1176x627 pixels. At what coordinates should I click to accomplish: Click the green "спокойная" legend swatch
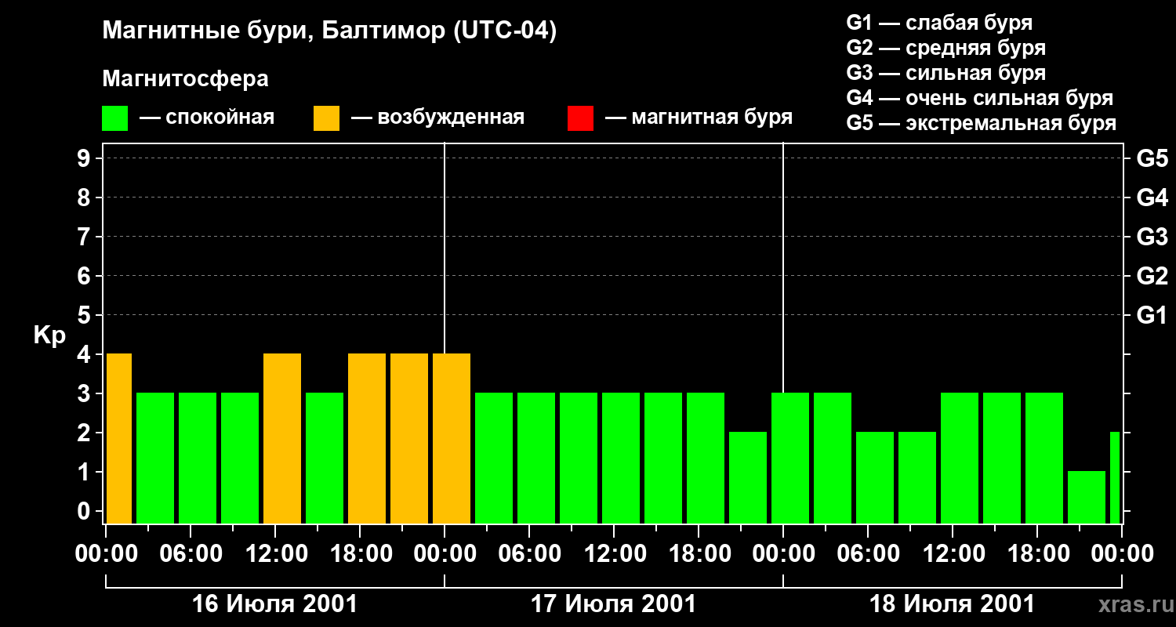[x=114, y=118]
